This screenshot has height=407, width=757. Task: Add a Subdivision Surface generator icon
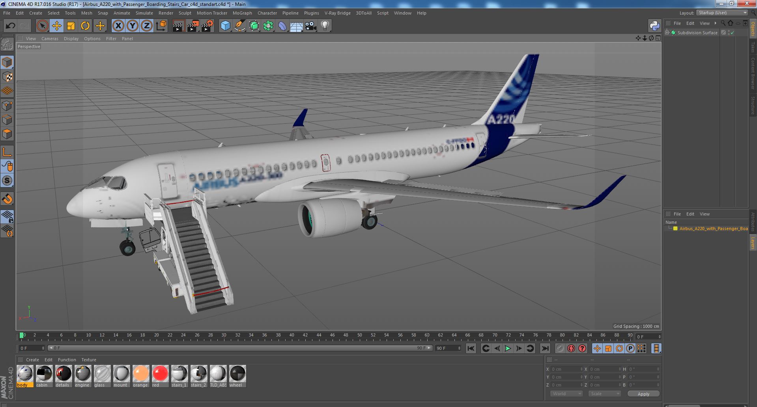(254, 26)
